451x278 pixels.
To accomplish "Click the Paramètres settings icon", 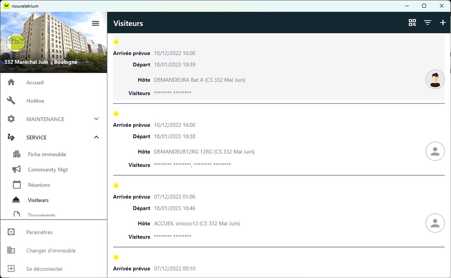I will click(11, 232).
